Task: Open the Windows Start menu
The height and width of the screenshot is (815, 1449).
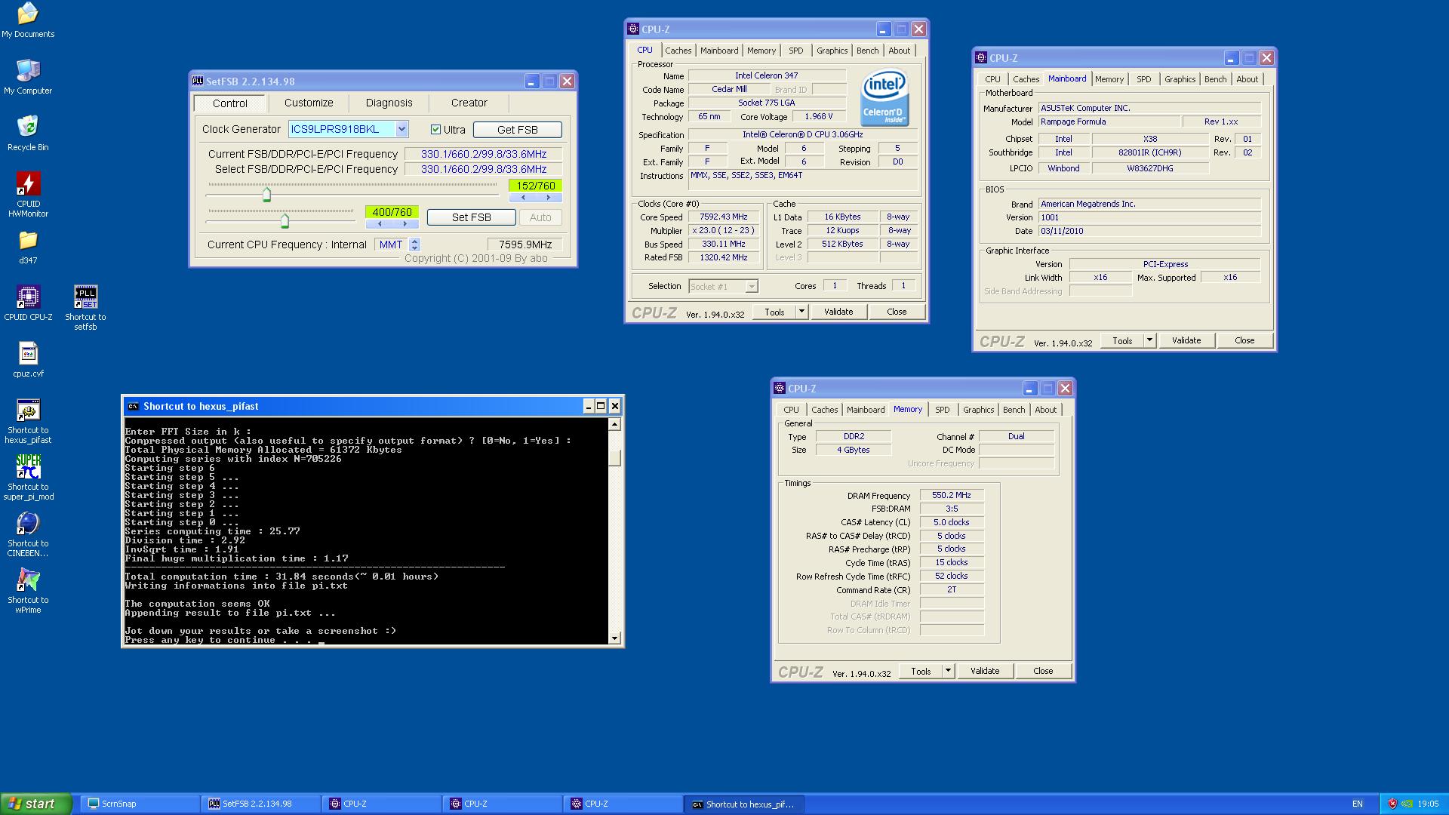Action: tap(36, 804)
